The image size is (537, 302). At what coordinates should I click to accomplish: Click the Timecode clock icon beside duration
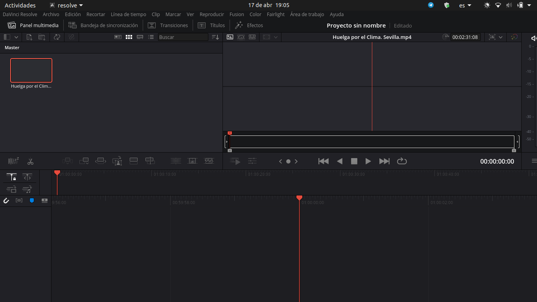tap(445, 37)
